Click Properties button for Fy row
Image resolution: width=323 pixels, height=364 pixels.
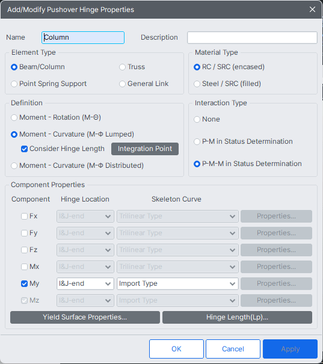click(276, 233)
